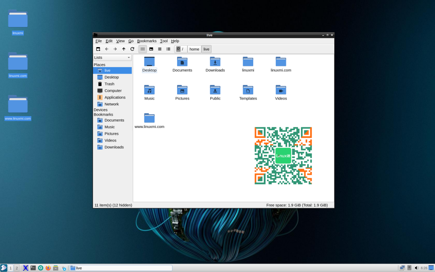The width and height of the screenshot is (435, 272).
Task: Click the clock showing 6:26
Action: pyautogui.click(x=424, y=268)
